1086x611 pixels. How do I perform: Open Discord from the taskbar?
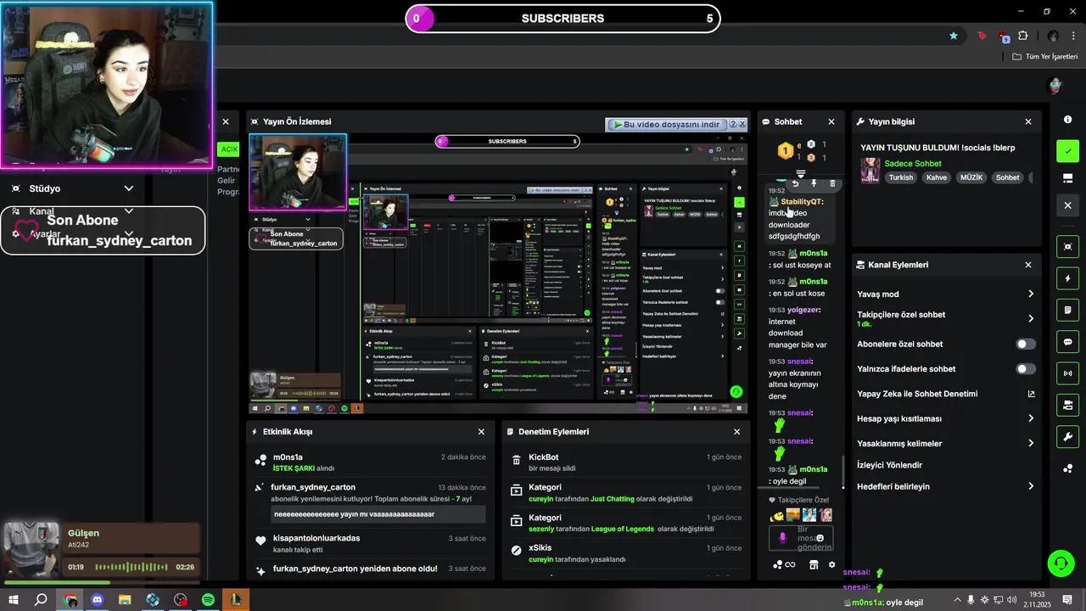(x=97, y=600)
